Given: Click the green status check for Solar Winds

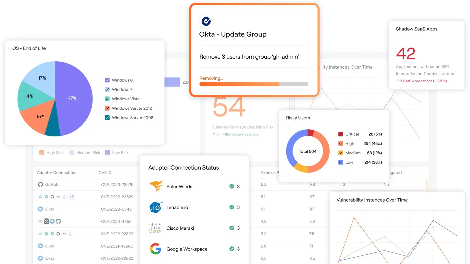Looking at the screenshot, I should 232,186.
